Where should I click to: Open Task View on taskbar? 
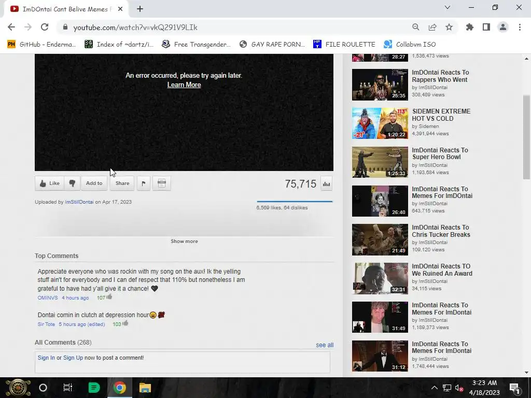pyautogui.click(x=68, y=388)
